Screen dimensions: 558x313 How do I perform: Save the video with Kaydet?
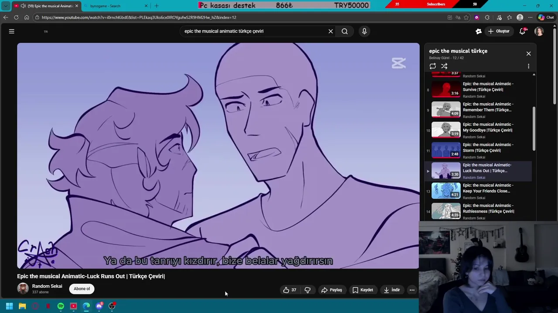[x=363, y=290]
